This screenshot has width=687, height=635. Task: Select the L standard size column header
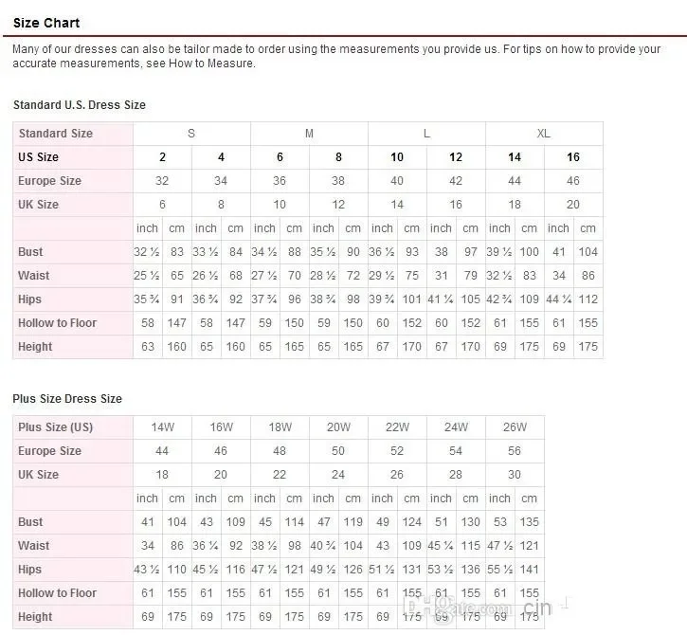426,134
